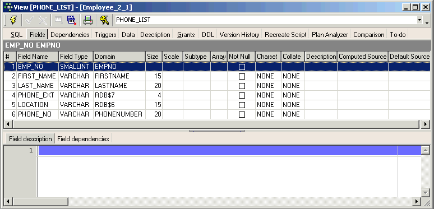
Task: Toggle Not Null checkbox for EMP_NO
Action: coord(242,67)
